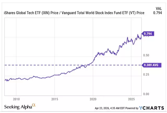167x113 pixels.
Task: Click the price ratio line near 2020
Action: [93, 62]
